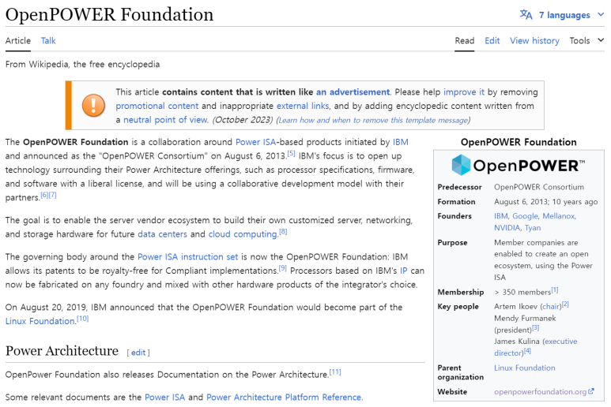
Task: Open the 'data centers' link
Action: (163, 234)
